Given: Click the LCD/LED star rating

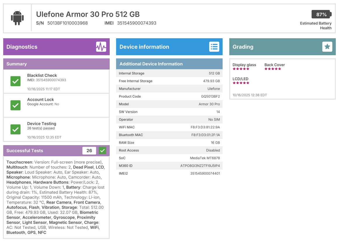Looking at the screenshot, I should tap(241, 83).
